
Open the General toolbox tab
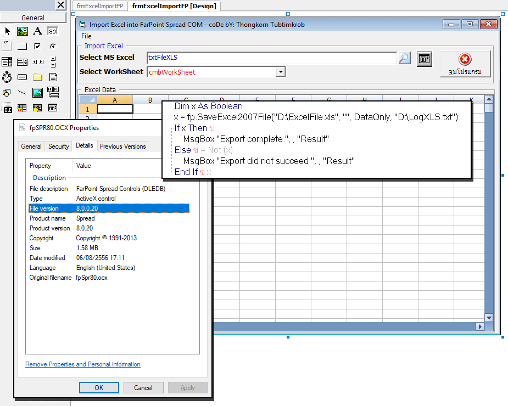[x=33, y=18]
